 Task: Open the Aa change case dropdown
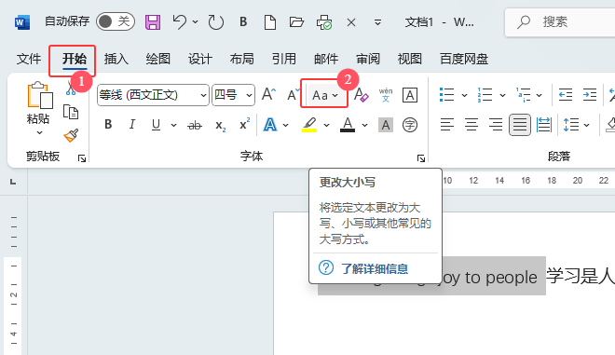point(324,95)
